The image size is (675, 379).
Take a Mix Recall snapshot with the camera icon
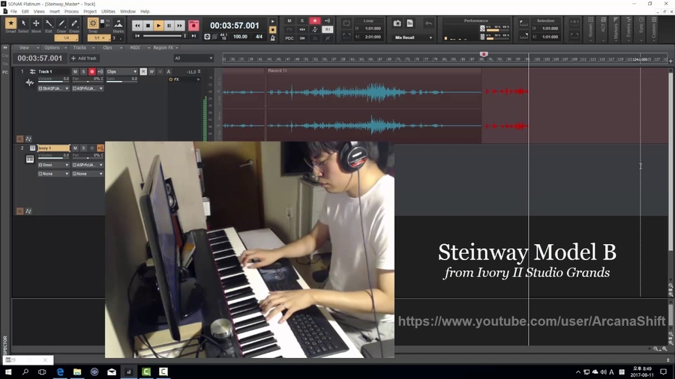point(397,23)
